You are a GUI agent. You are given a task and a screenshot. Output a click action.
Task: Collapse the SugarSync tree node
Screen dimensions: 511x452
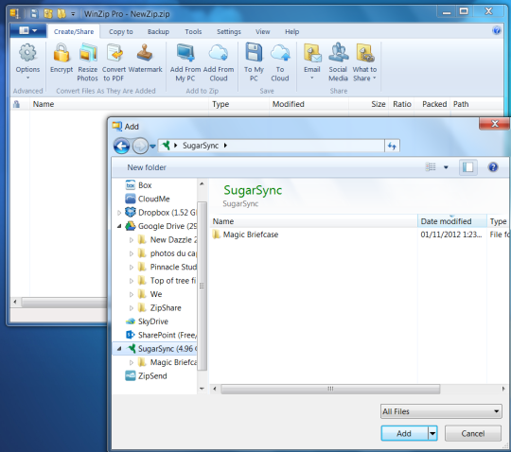pyautogui.click(x=119, y=349)
